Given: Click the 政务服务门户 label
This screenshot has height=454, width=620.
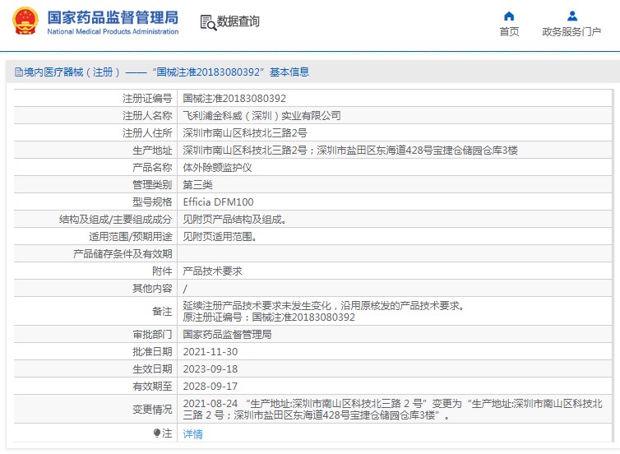Looking at the screenshot, I should tap(571, 31).
